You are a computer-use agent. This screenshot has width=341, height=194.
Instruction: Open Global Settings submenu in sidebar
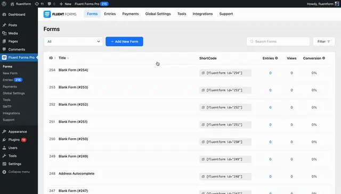[x=13, y=94]
